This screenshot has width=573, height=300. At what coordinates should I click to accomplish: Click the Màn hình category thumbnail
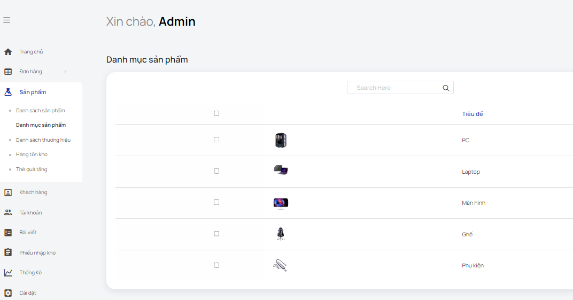tap(281, 204)
